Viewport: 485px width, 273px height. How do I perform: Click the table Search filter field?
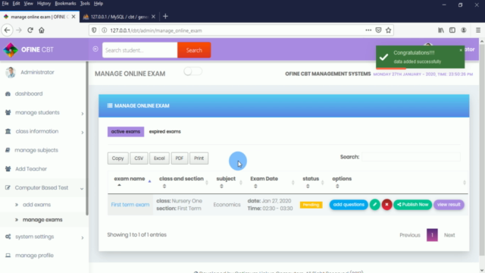point(411,157)
